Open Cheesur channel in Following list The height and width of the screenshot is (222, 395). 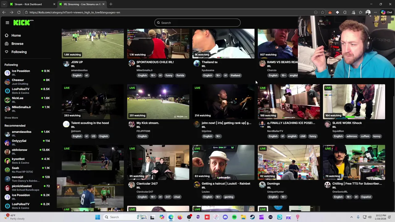27,82
